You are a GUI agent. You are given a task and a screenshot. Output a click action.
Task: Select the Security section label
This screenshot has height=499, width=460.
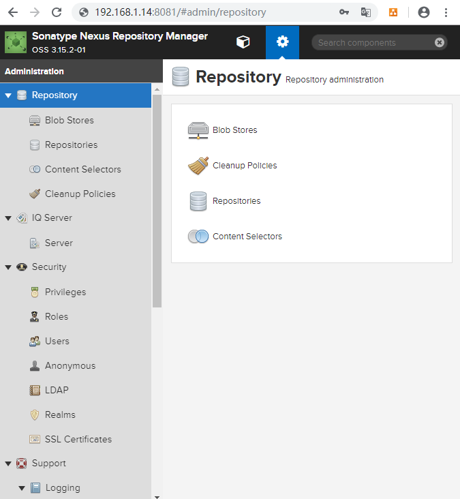[49, 267]
